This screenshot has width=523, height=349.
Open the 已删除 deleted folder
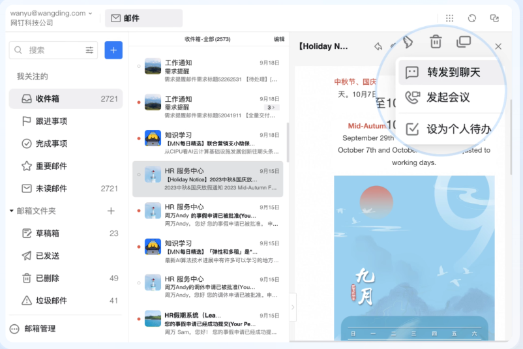pyautogui.click(x=66, y=278)
